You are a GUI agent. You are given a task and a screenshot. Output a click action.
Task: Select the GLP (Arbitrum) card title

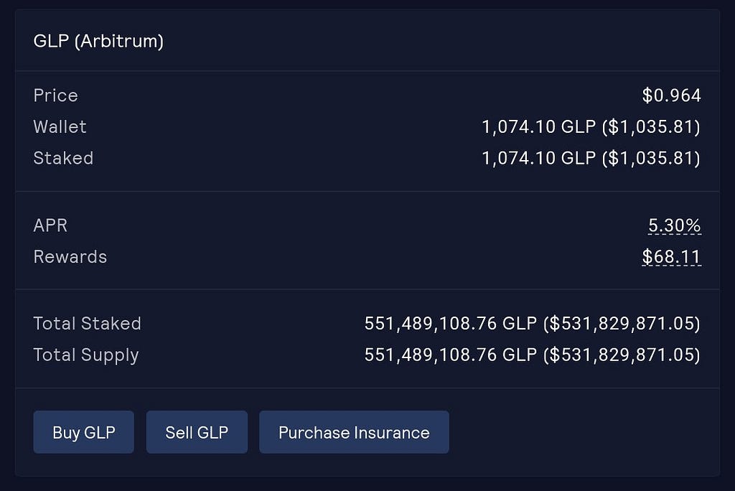(98, 41)
